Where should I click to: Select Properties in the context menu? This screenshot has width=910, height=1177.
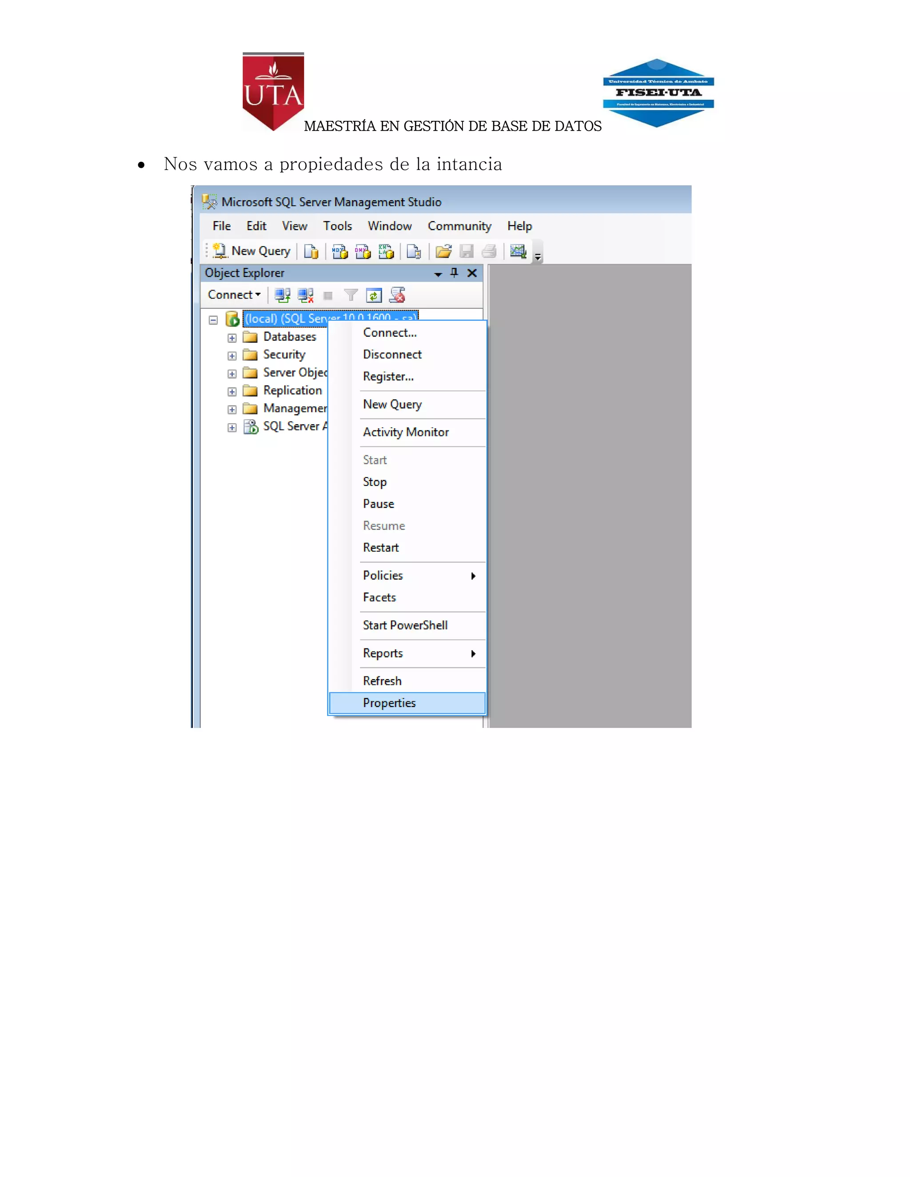389,703
